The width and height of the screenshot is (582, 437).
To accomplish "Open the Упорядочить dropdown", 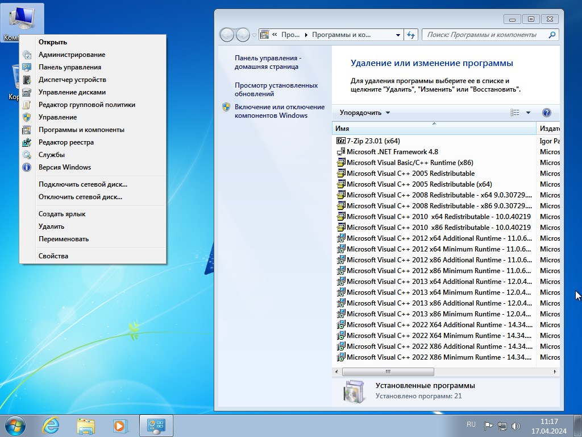I will [x=365, y=113].
